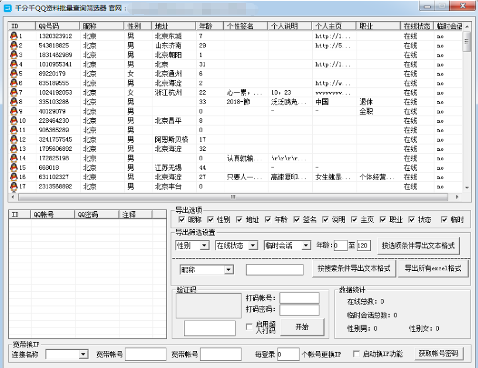Click the 获取帐号密码 button
This screenshot has height=368, width=478.
[438, 353]
